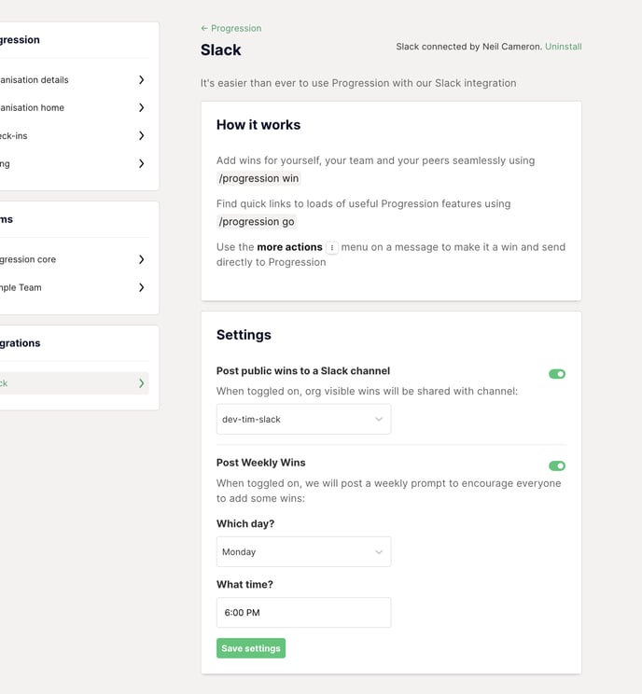Disable Post public wins to Slack toggle

click(557, 374)
